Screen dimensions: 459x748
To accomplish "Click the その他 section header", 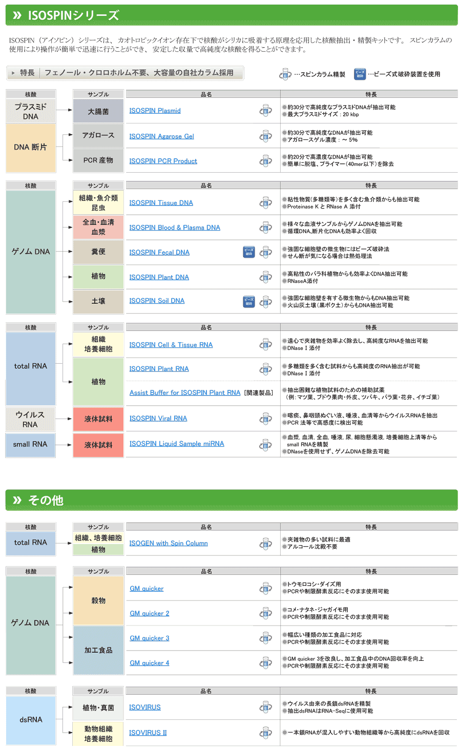I will pyautogui.click(x=232, y=500).
